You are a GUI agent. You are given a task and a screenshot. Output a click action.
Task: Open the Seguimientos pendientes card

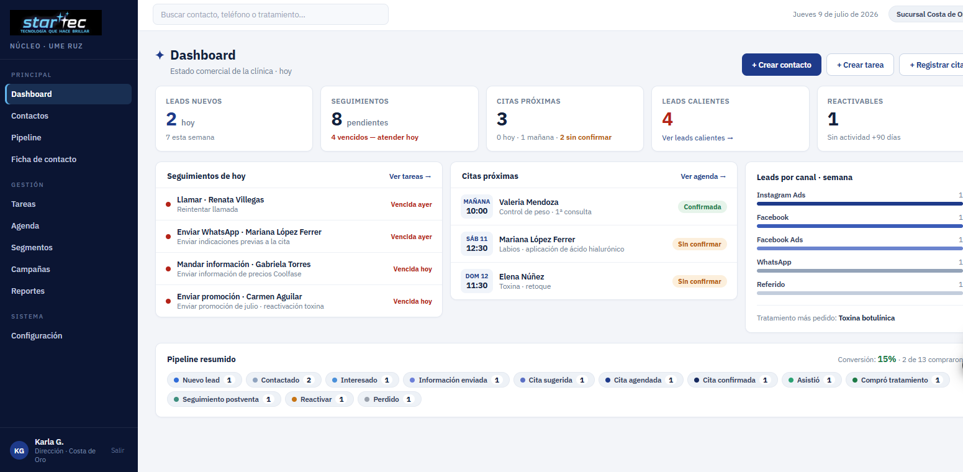click(x=399, y=119)
